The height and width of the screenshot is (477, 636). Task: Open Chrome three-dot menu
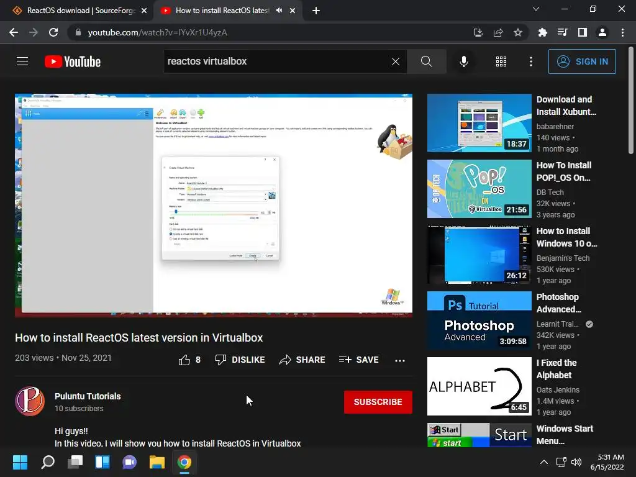(622, 32)
